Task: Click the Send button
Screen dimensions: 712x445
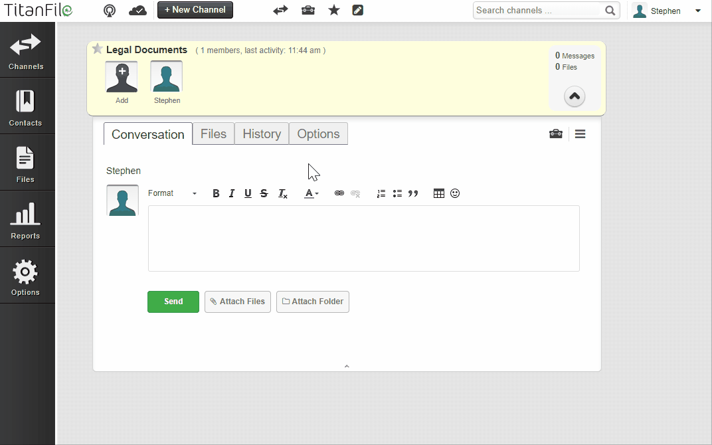Action: pyautogui.click(x=173, y=302)
